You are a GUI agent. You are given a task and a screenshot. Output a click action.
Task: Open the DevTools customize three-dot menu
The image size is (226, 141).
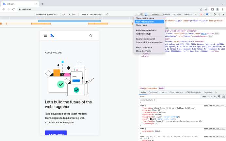[219, 14]
